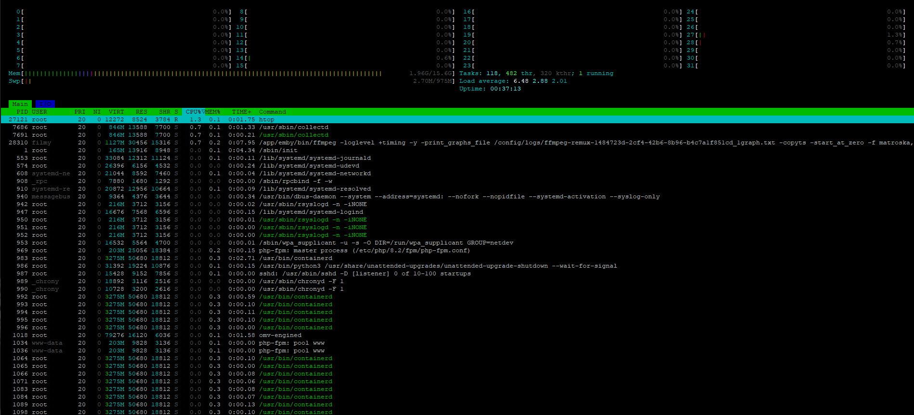The width and height of the screenshot is (914, 415).
Task: Select the omv-engined process row
Action: point(280,335)
